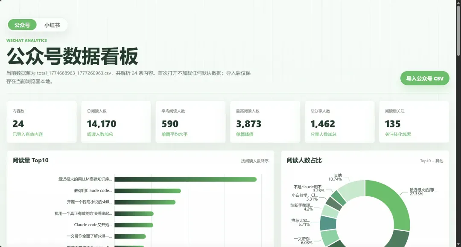Click the donut label 小白教学，Cl… 3.31%
This screenshot has width=461, height=247.
(305, 197)
